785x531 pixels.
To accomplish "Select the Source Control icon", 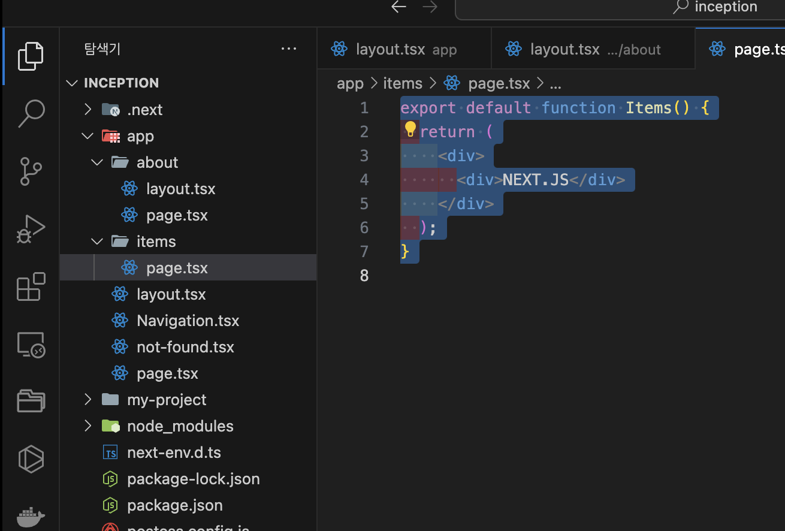I will [30, 171].
